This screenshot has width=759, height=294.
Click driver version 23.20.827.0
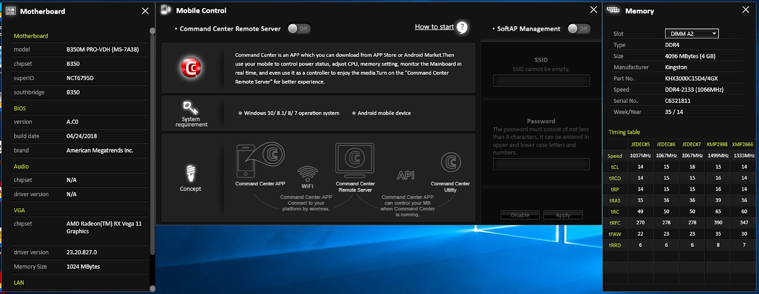point(82,252)
